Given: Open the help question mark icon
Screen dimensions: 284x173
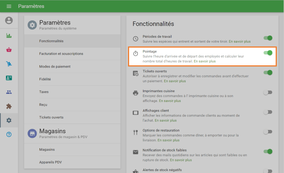Looking at the screenshot, I should point(9,134).
